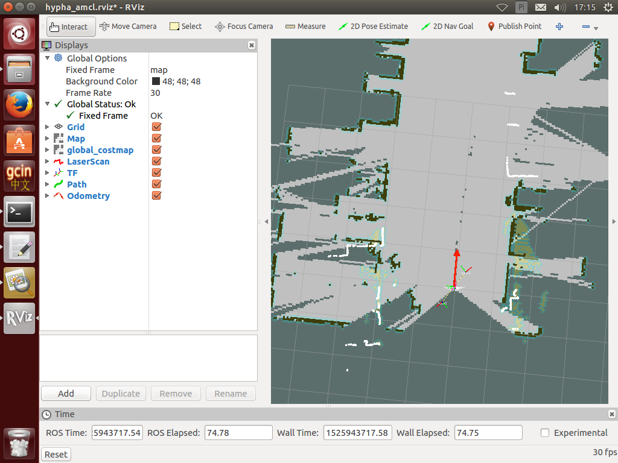Toggle the Experimental checkbox
618x463 pixels.
pos(545,433)
